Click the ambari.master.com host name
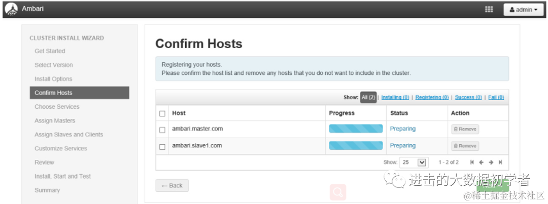548x204 pixels. [197, 129]
